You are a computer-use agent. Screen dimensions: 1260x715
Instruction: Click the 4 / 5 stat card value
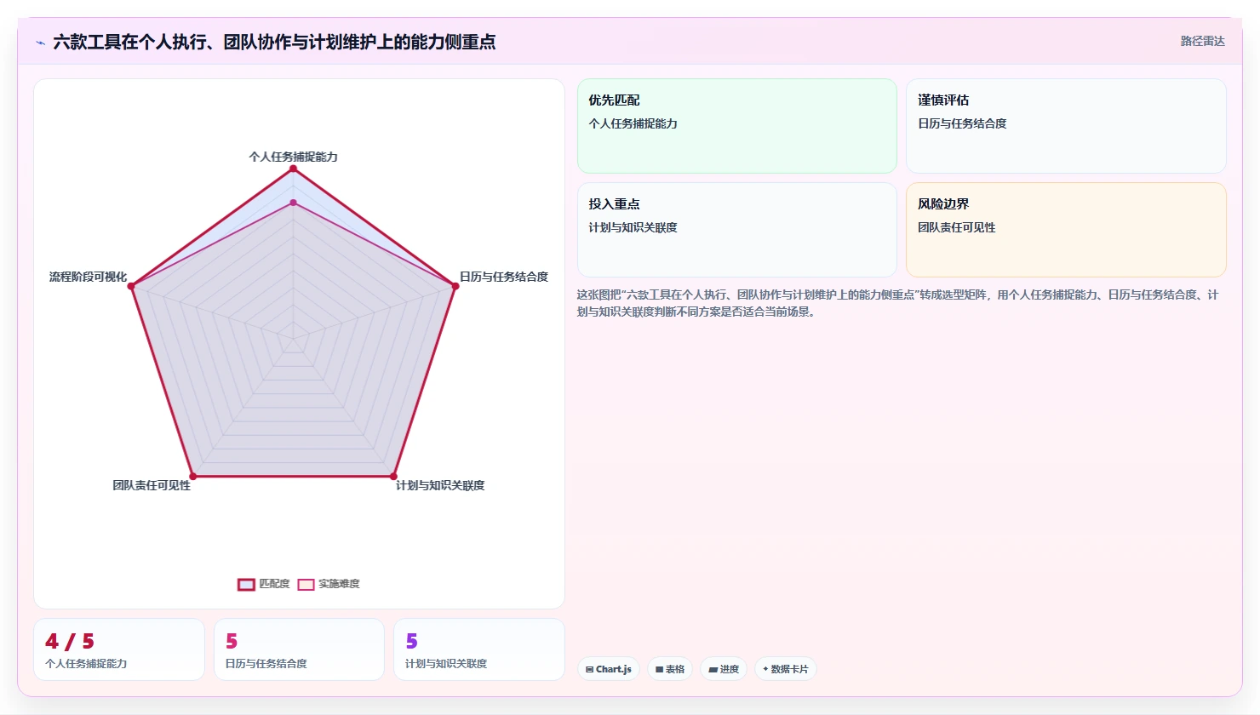click(x=70, y=641)
